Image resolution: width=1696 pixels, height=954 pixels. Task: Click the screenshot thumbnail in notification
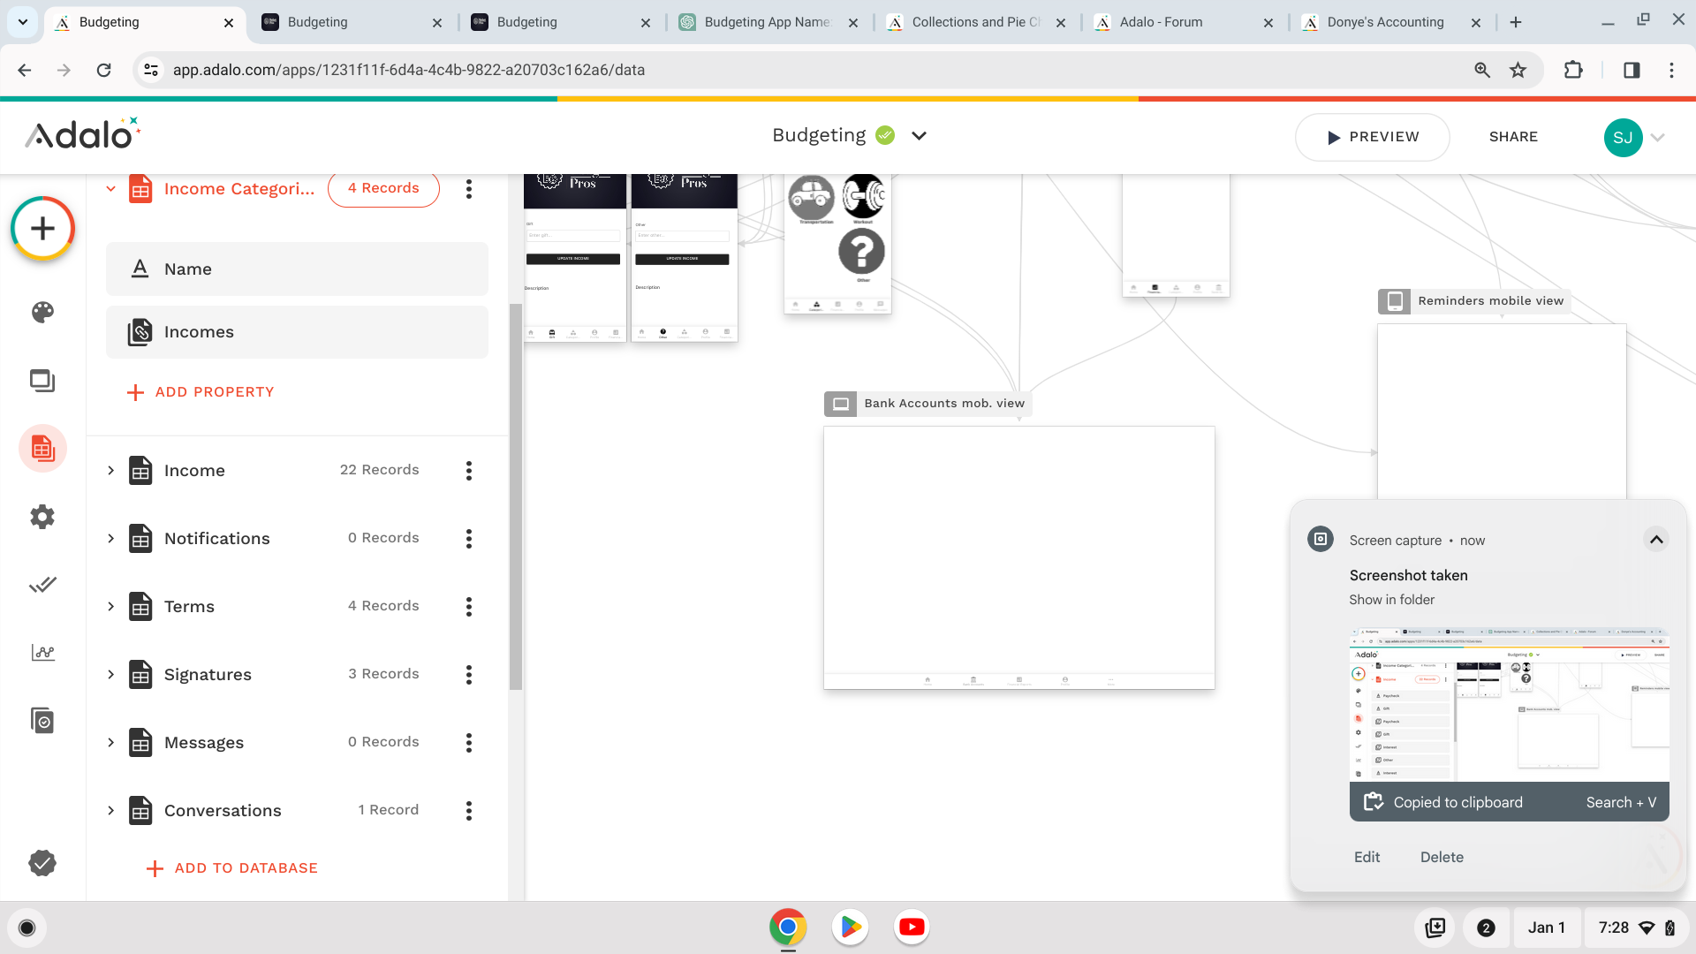[1509, 705]
